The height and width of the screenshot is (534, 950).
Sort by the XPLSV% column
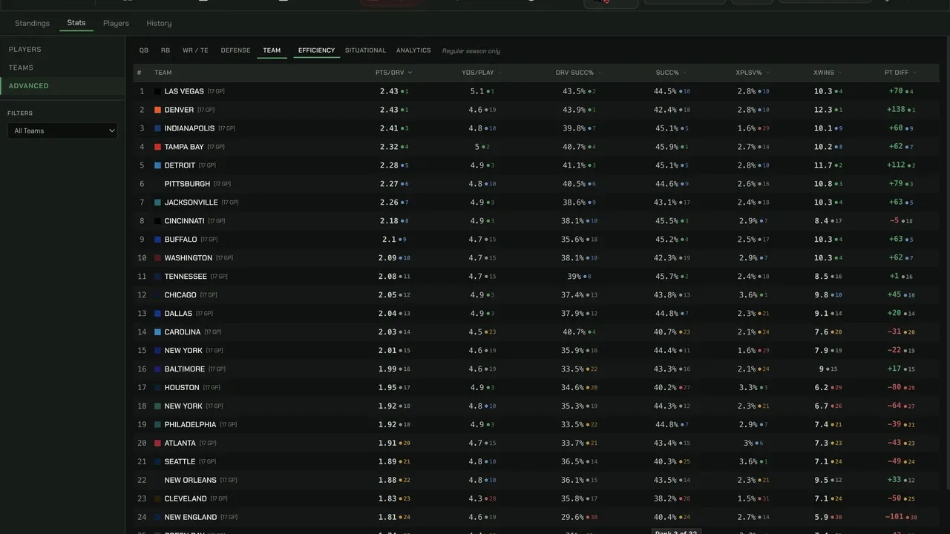click(753, 73)
